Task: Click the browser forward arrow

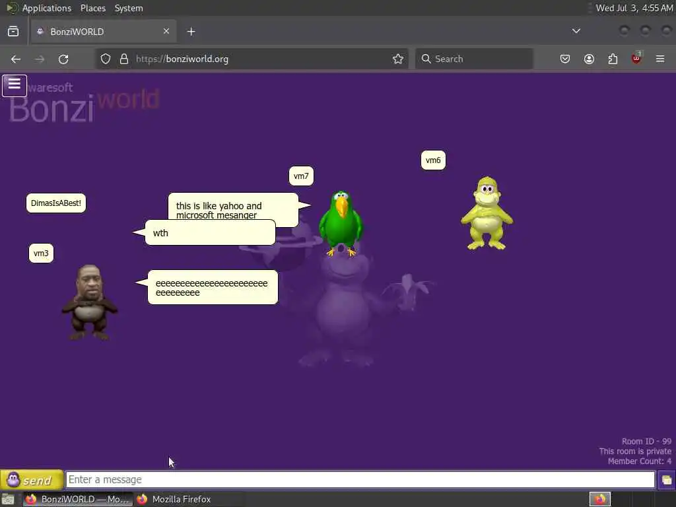Action: coord(40,59)
